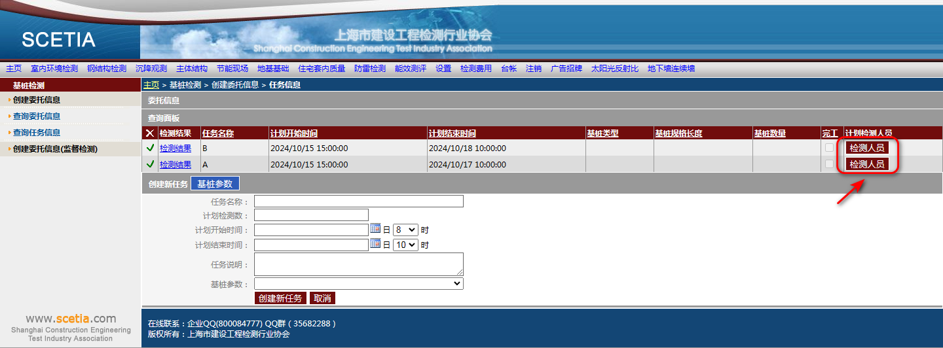Go to 查询委托信息 in the sidebar
The width and height of the screenshot is (943, 348).
click(37, 116)
